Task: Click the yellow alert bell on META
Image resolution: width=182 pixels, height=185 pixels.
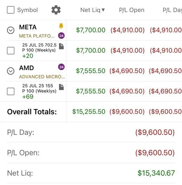Action: 61,26
